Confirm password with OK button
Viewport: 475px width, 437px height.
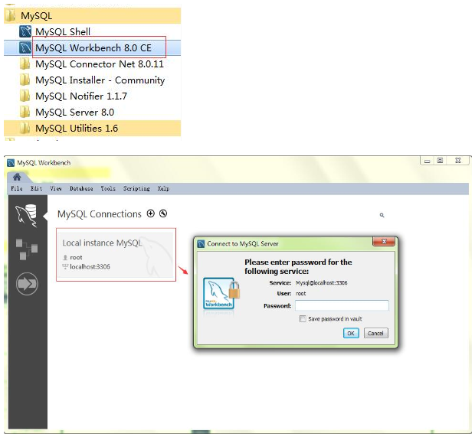pos(351,333)
